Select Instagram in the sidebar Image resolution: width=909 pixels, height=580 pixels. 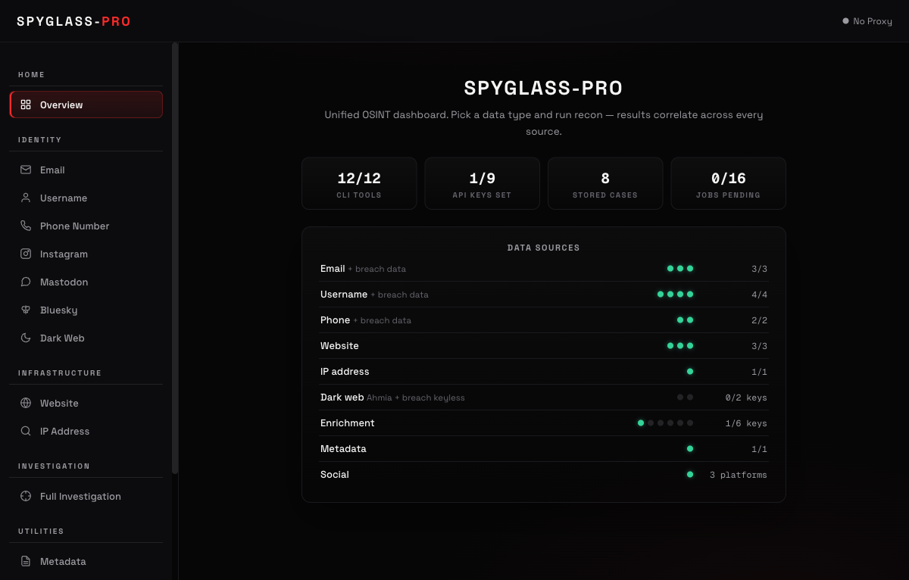86,254
